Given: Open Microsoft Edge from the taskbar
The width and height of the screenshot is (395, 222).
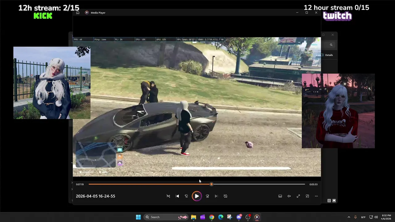Looking at the screenshot, I should click(x=221, y=217).
